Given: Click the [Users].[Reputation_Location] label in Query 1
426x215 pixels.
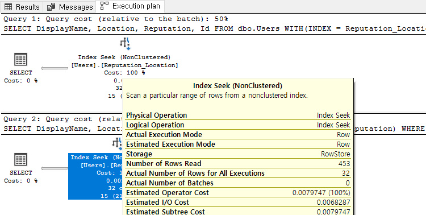Looking at the screenshot, I should (x=124, y=65).
